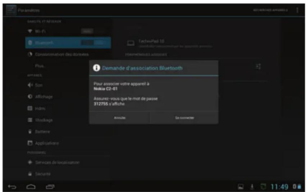The height and width of the screenshot is (192, 306).
Task: Toggle the Wi-Fi switch
Action: (x=93, y=31)
